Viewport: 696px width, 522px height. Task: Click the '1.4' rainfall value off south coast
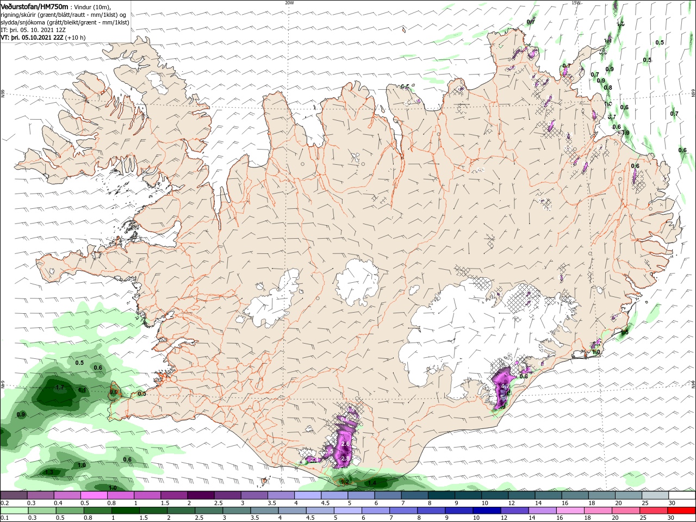(372, 483)
